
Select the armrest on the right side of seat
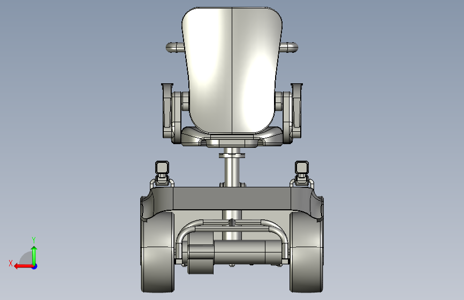tap(293, 113)
